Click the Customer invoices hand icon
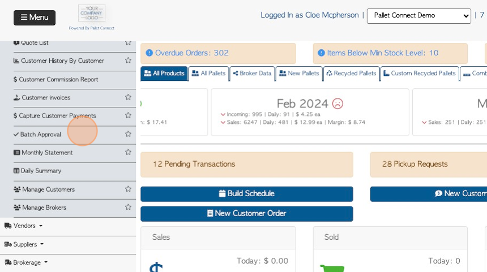 (x=17, y=97)
